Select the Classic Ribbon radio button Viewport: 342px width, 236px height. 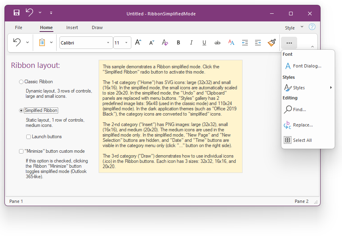[x=21, y=82]
